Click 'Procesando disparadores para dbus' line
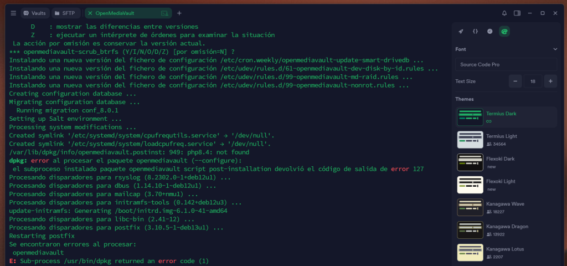 coord(113,186)
